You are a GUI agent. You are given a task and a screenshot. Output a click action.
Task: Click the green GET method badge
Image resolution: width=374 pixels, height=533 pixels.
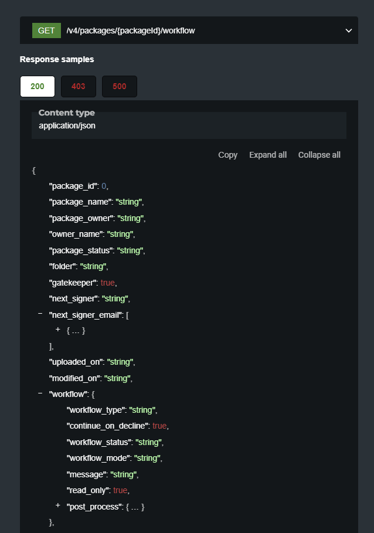[46, 30]
